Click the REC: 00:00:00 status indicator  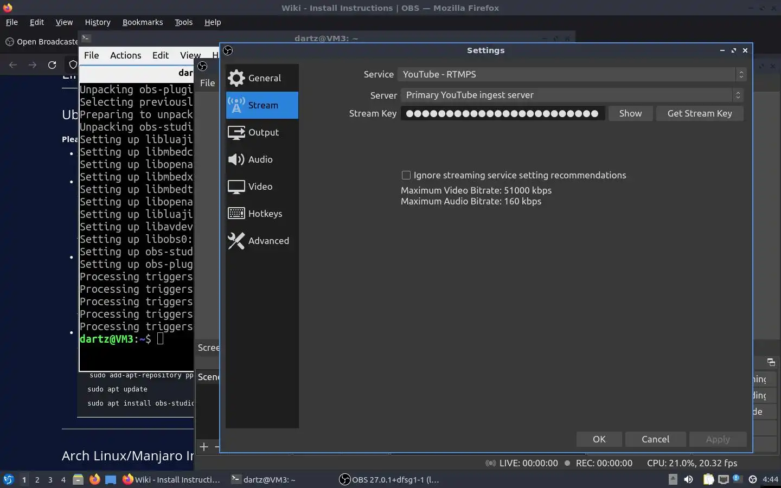[598, 463]
